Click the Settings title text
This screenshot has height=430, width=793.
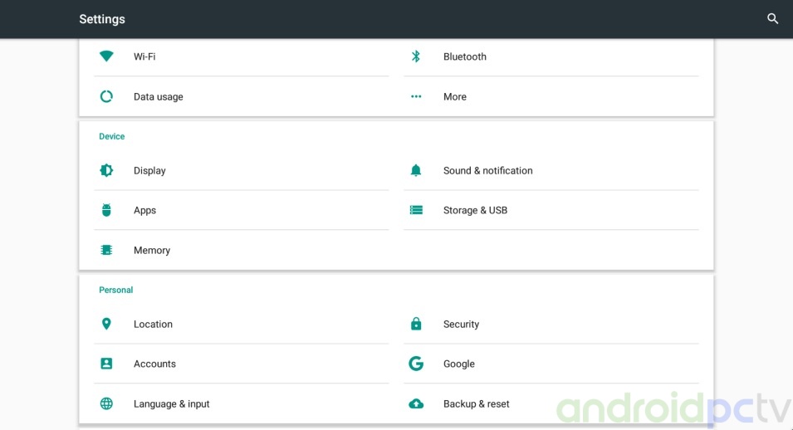[102, 19]
